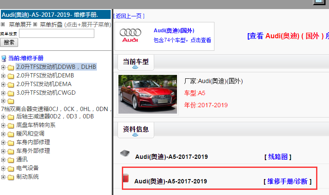Screen dimensions: 329x195
Task: Click folder icon of 2.0升TFSI发动机DEMB
Action: 11,76
